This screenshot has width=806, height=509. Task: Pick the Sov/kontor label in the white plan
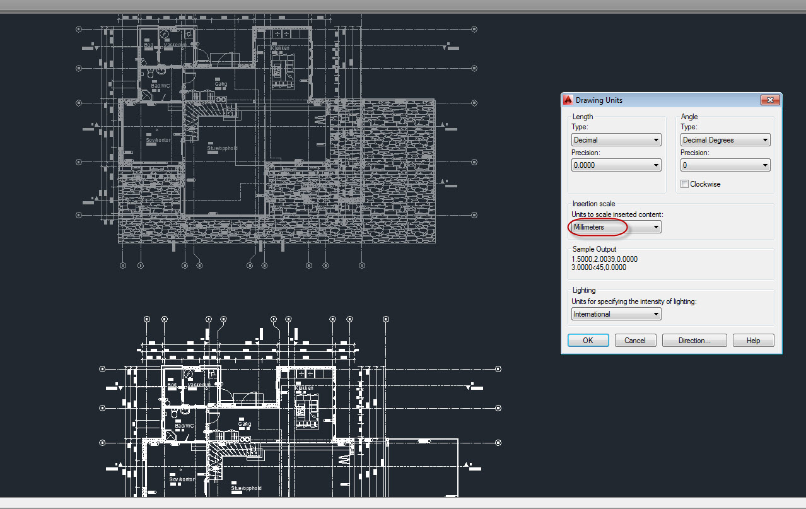pyautogui.click(x=182, y=479)
